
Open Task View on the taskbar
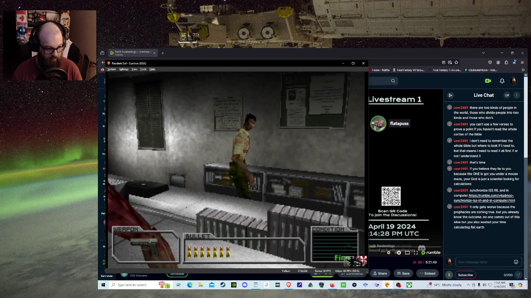point(178,285)
